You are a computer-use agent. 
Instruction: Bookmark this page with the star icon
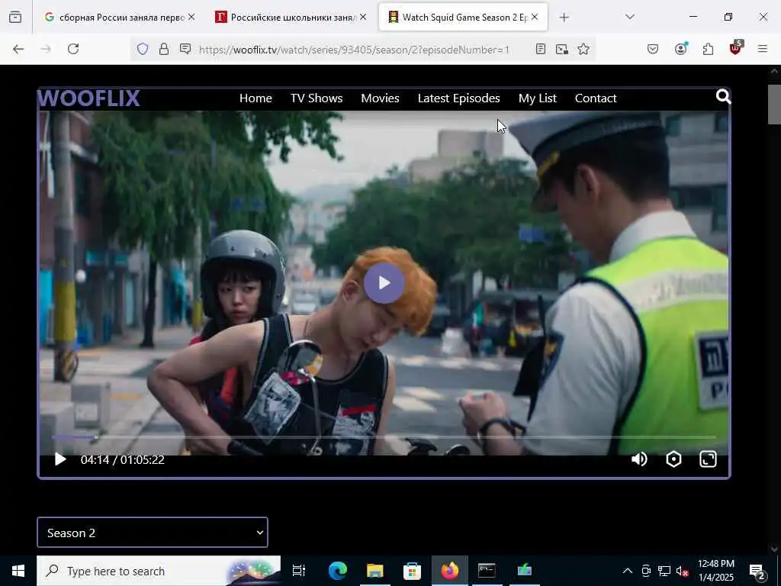pos(583,49)
